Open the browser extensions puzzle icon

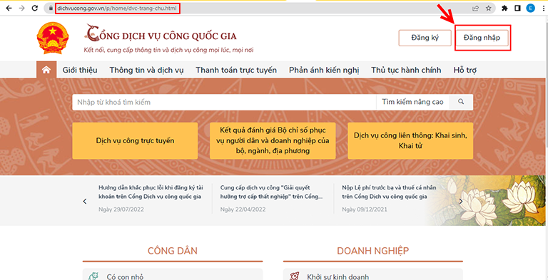(x=504, y=9)
